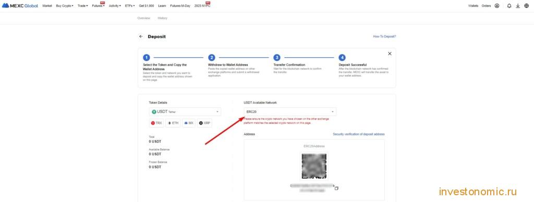Switch to the Overview tab
534x202 pixels.
144,18
